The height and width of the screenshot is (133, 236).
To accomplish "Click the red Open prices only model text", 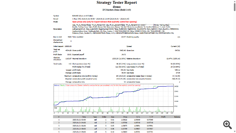I will 104,22.
